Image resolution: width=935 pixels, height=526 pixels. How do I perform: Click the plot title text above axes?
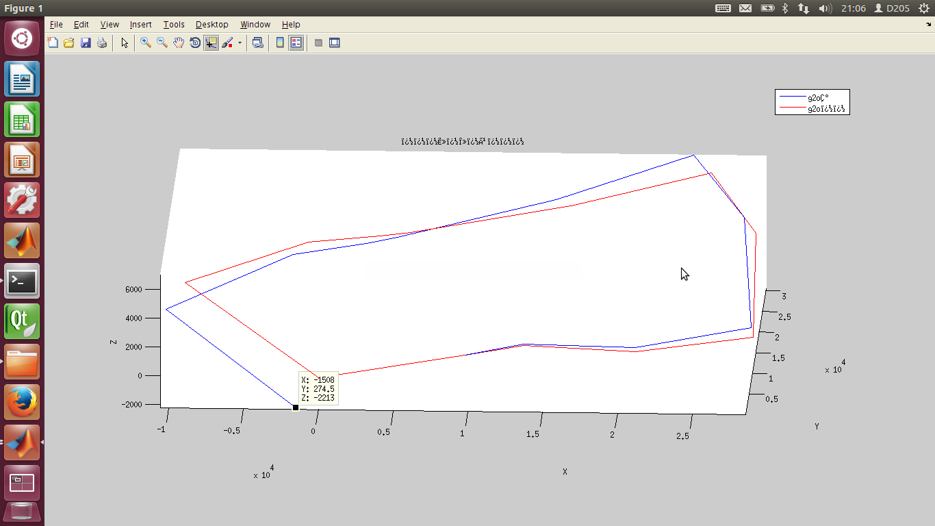pos(463,142)
